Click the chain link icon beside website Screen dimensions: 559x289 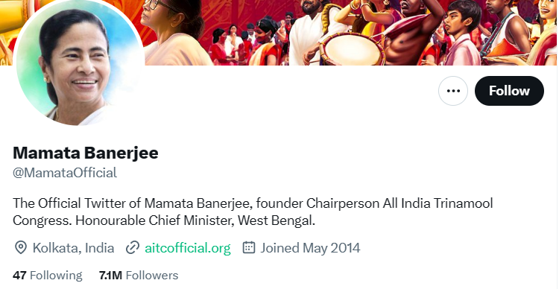coord(133,248)
